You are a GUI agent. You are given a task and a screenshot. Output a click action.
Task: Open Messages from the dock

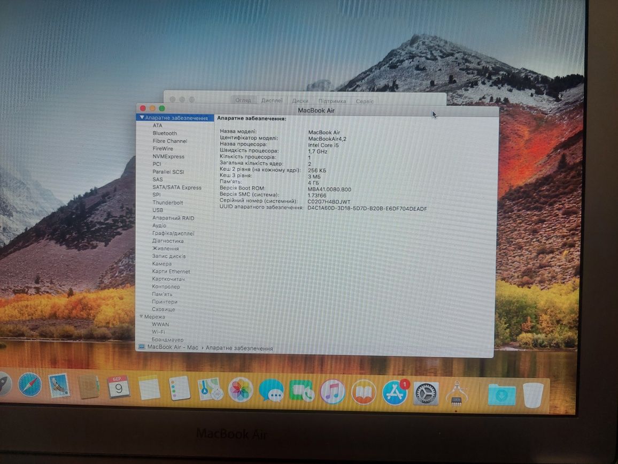click(x=271, y=391)
